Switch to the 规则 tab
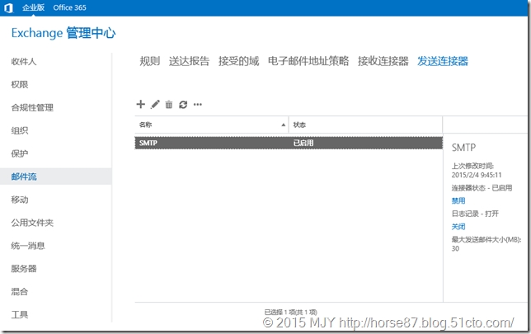Screen dimensions: 531x334 click(149, 61)
